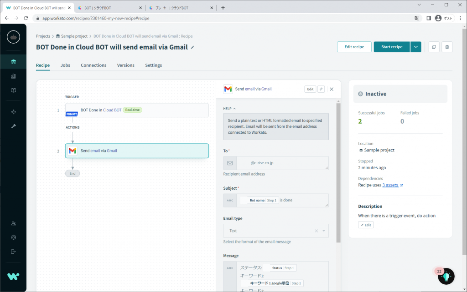Open Dashboard bar chart icon in sidebar
The width and height of the screenshot is (467, 292).
13,76
